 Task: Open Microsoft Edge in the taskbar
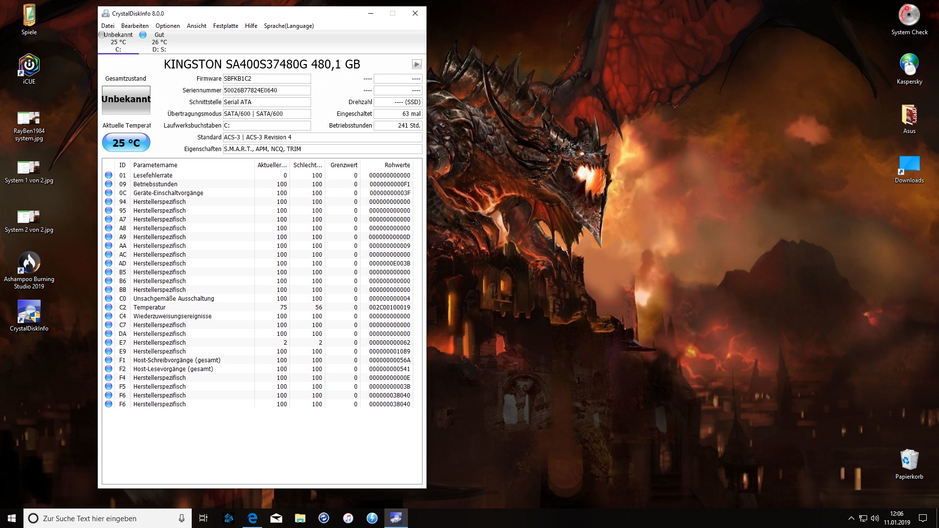tap(252, 518)
